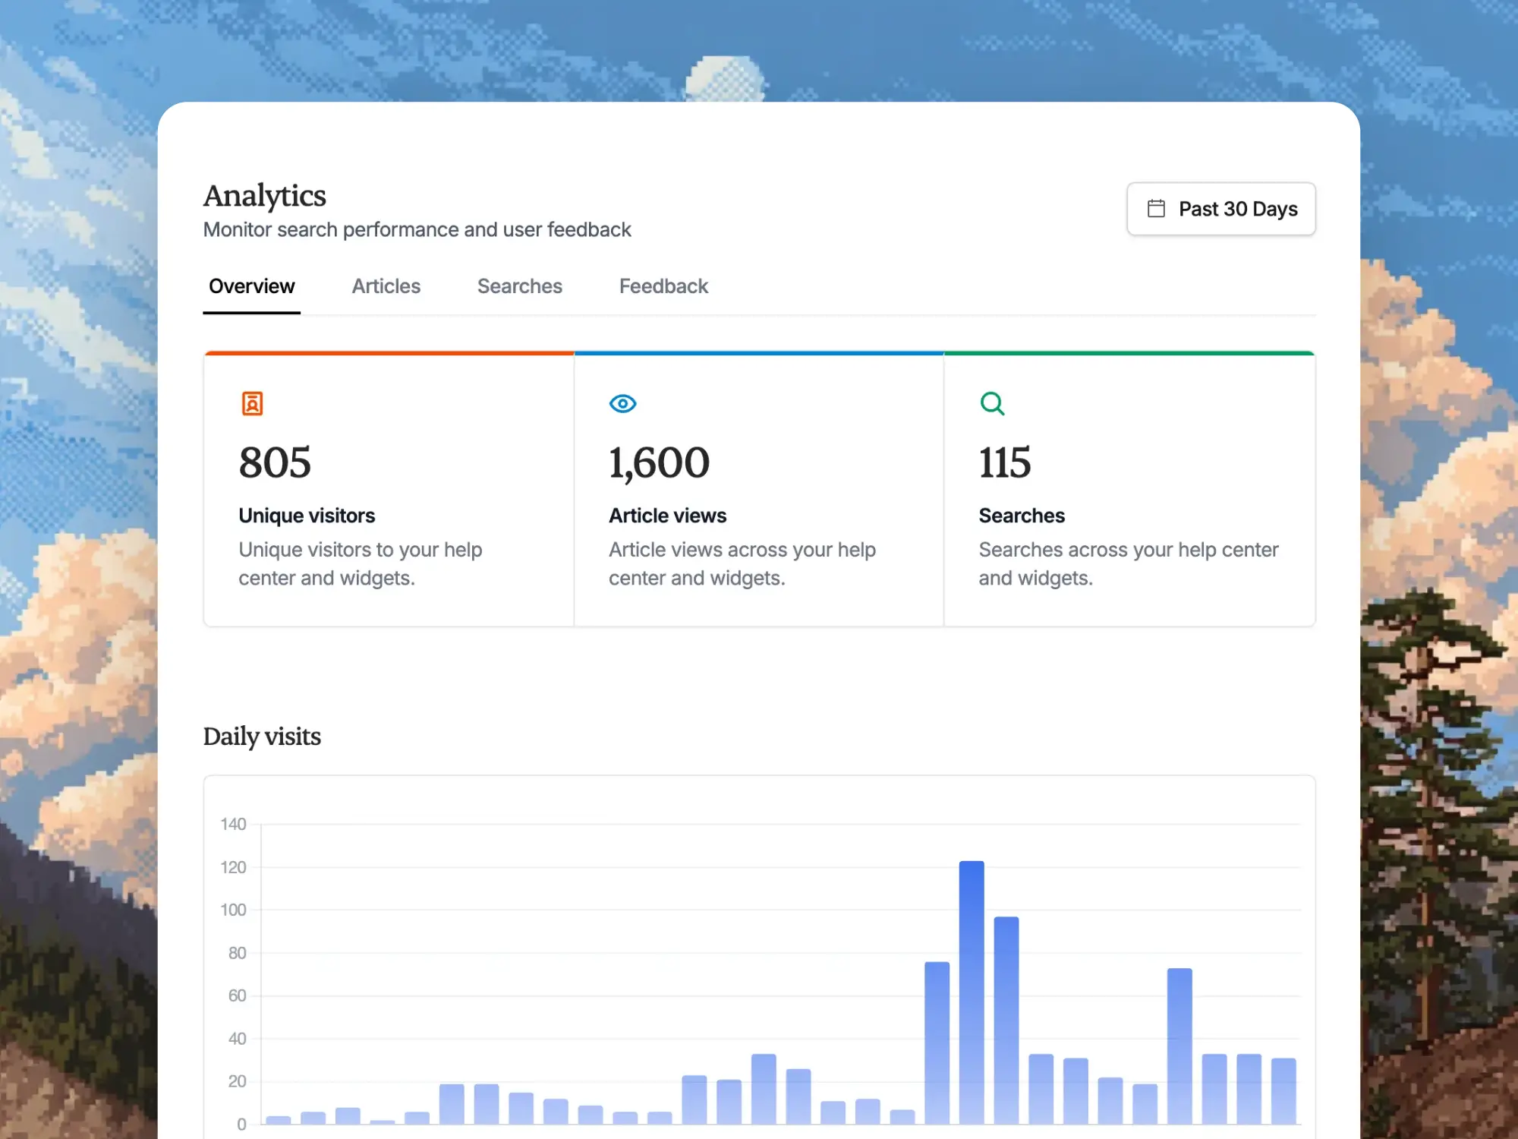Screen dimensions: 1518x1139
Task: Open the Feedback tab
Action: click(x=663, y=286)
